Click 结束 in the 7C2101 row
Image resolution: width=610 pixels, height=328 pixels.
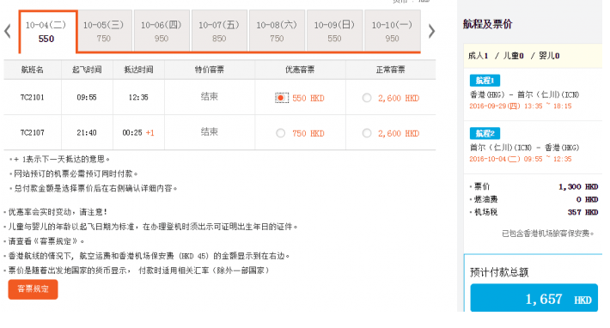coord(210,96)
